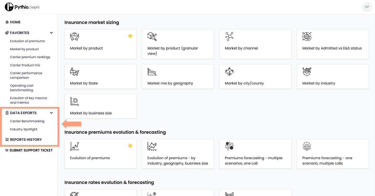Open Carrier Product mix favorite
Screen dimensions: 375x196
tap(25, 65)
